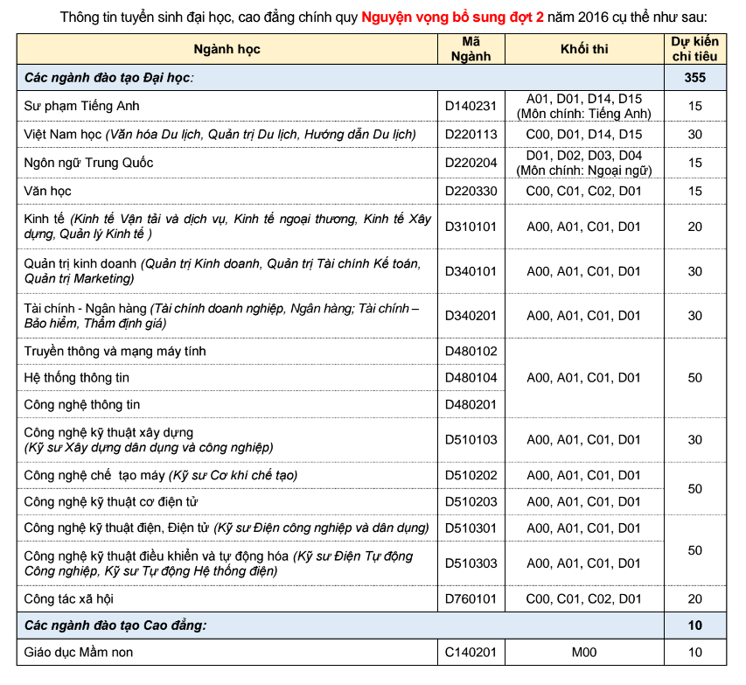746x685 pixels.
Task: Click the 'Dự kiến chỉ tiêu' header
Action: [x=695, y=49]
